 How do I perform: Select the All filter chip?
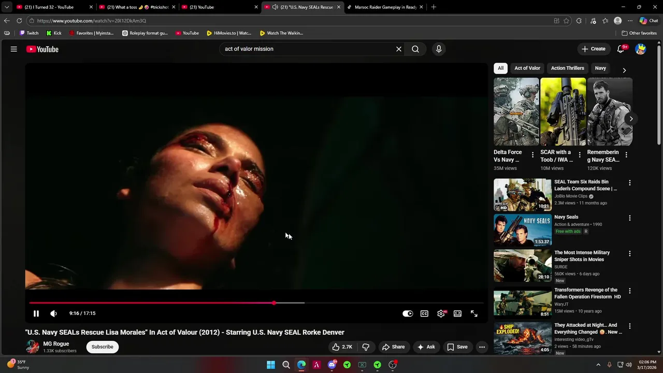tap(500, 68)
